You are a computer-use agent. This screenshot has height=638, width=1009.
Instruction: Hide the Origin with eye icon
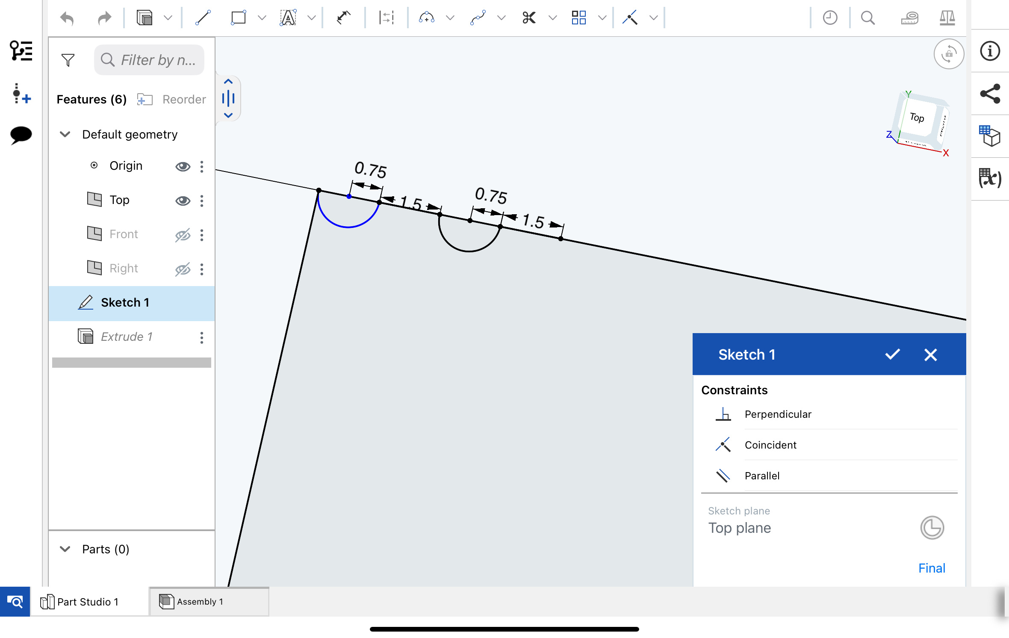(x=183, y=166)
